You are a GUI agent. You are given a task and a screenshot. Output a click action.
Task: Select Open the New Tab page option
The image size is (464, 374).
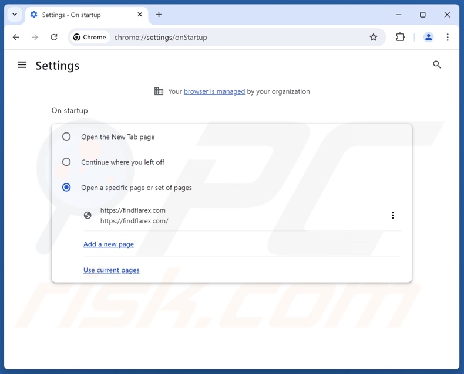(66, 137)
